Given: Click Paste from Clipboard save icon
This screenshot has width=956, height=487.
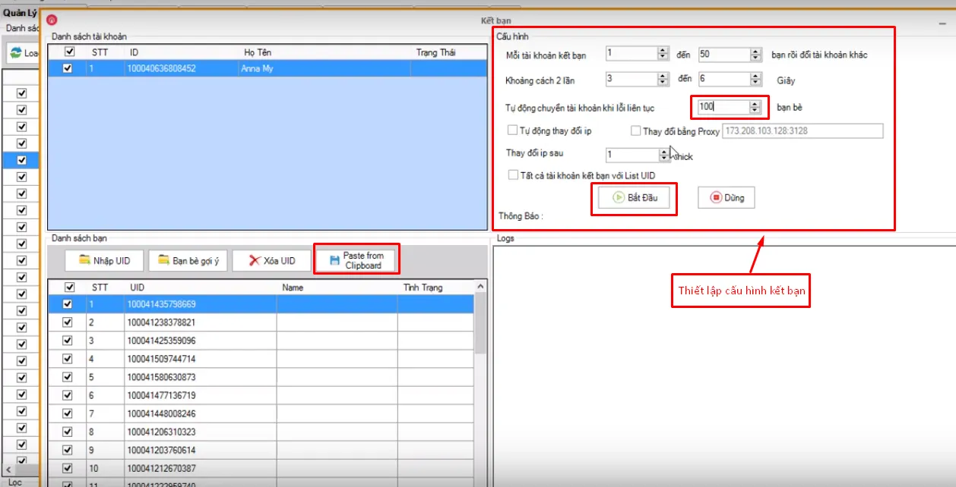Looking at the screenshot, I should click(x=334, y=261).
